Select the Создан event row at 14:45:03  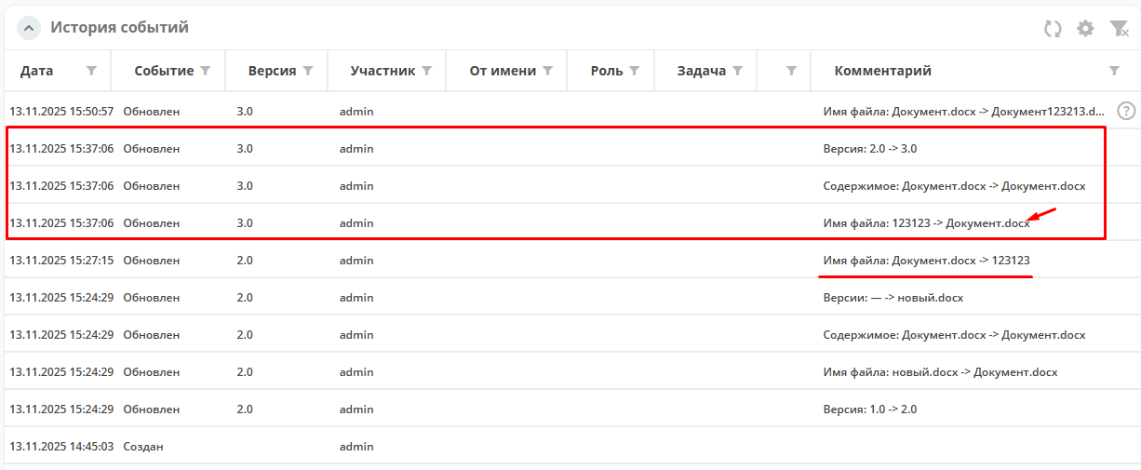point(142,447)
